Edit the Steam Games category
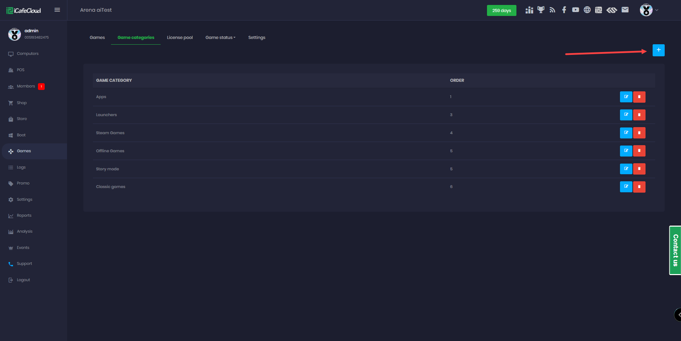The height and width of the screenshot is (341, 681). (626, 133)
